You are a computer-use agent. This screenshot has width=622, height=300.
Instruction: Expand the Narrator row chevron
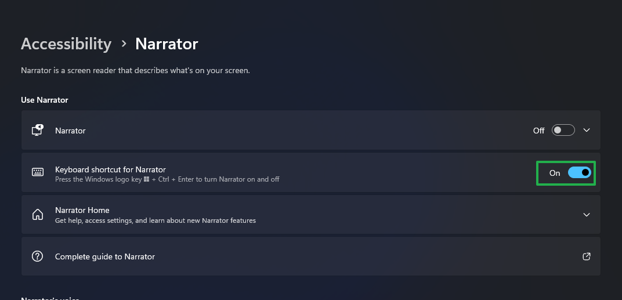pos(587,130)
